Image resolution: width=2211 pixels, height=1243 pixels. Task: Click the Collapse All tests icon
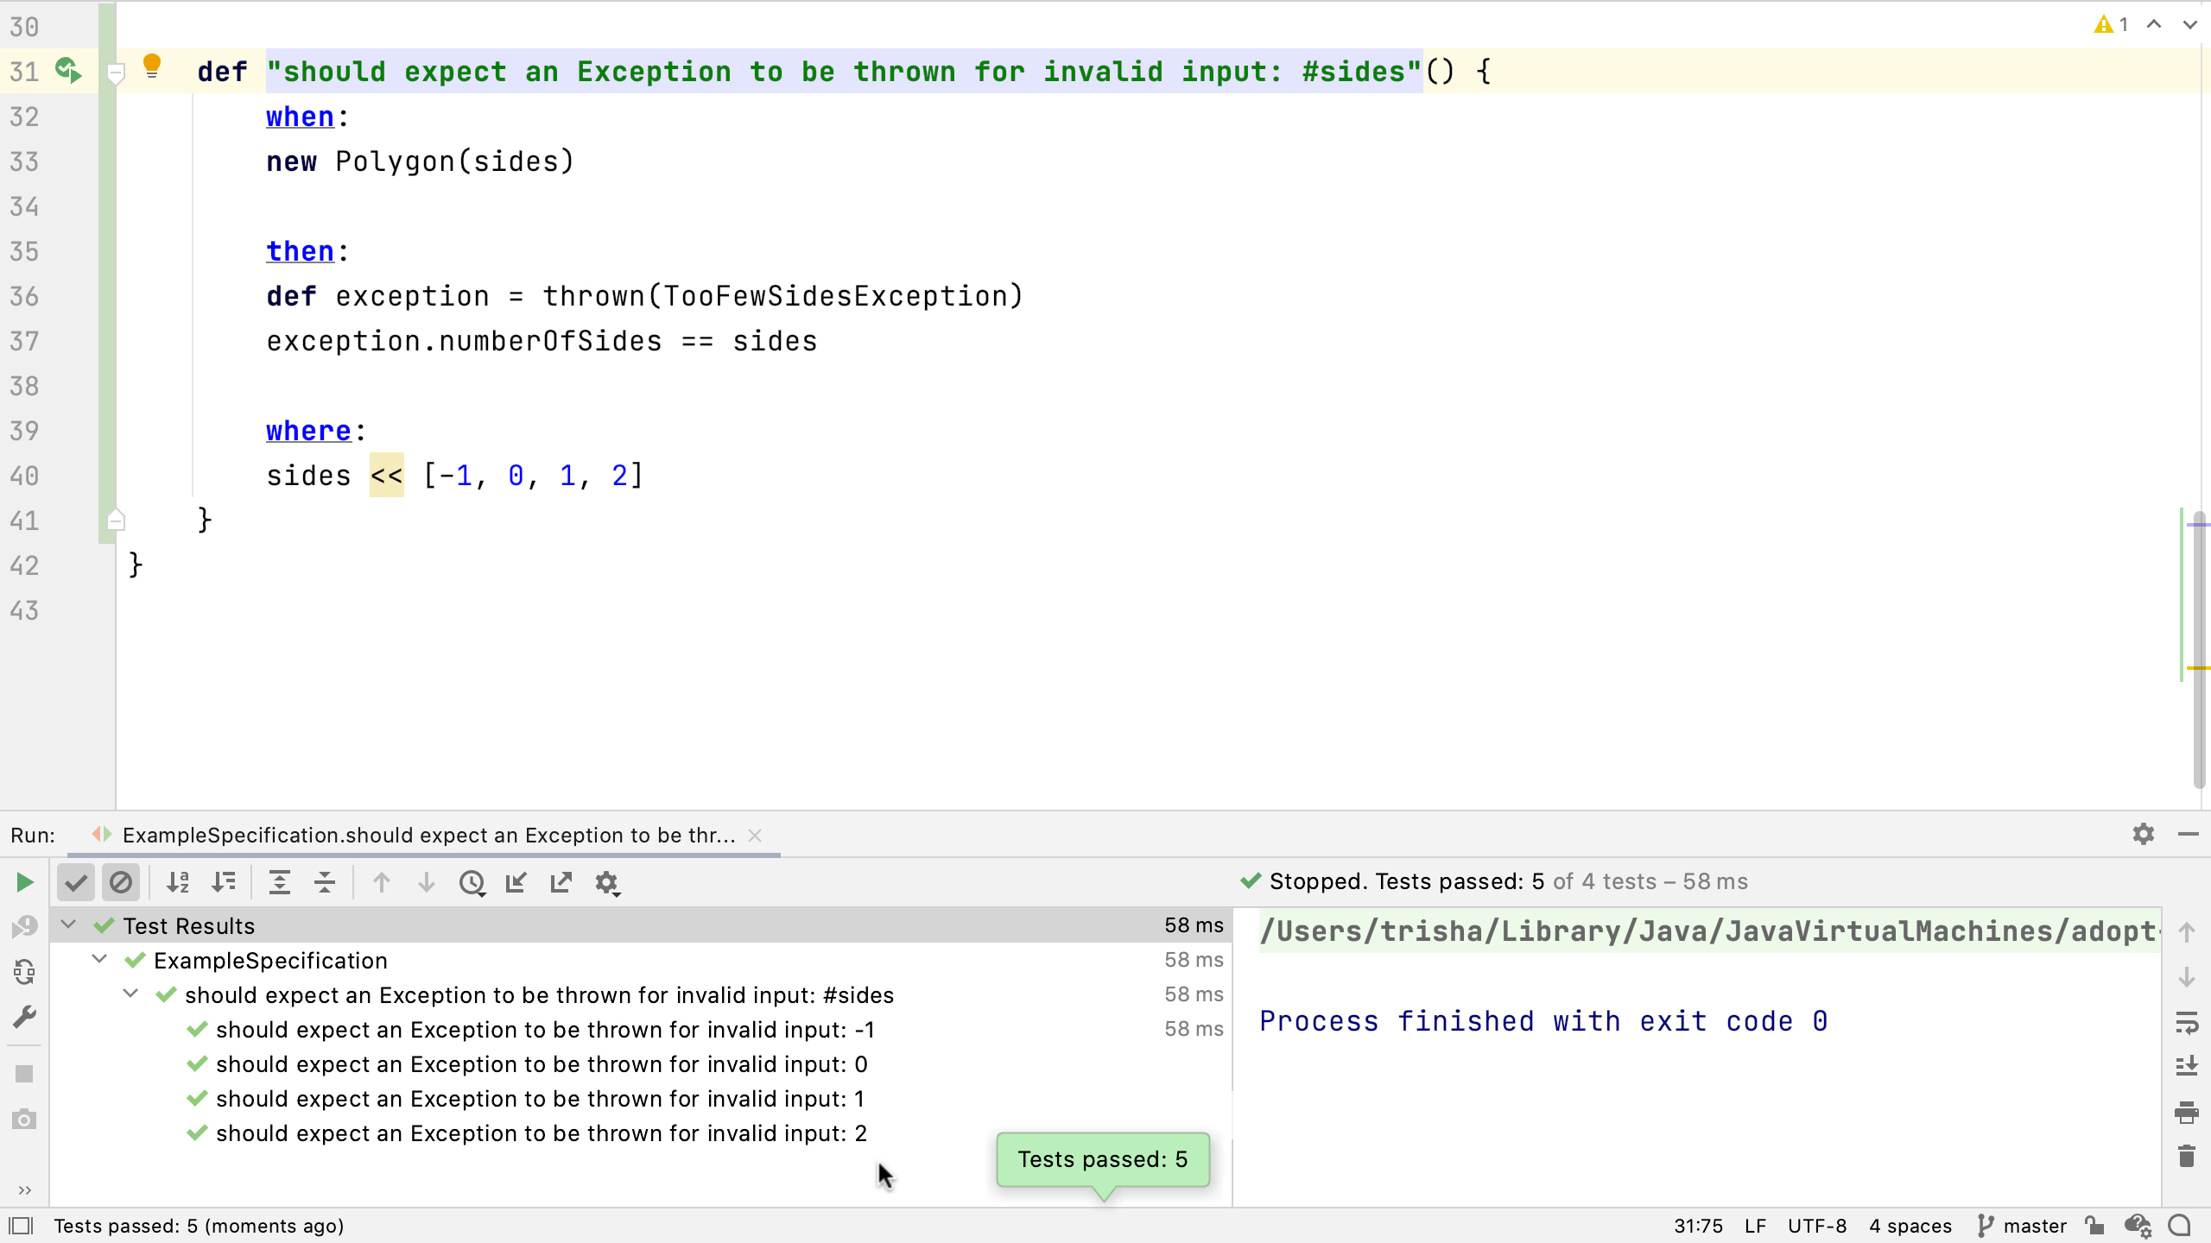325,882
